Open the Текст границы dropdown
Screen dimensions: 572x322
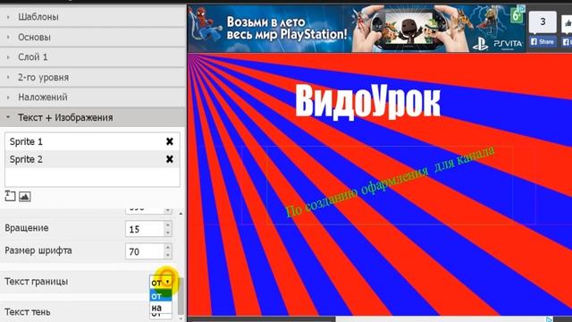161,282
